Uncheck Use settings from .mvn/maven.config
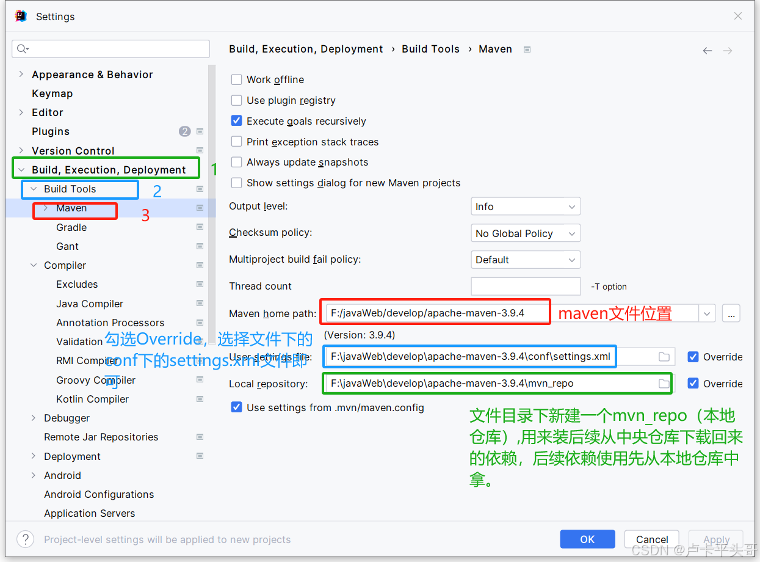The height and width of the screenshot is (562, 760). pyautogui.click(x=237, y=407)
